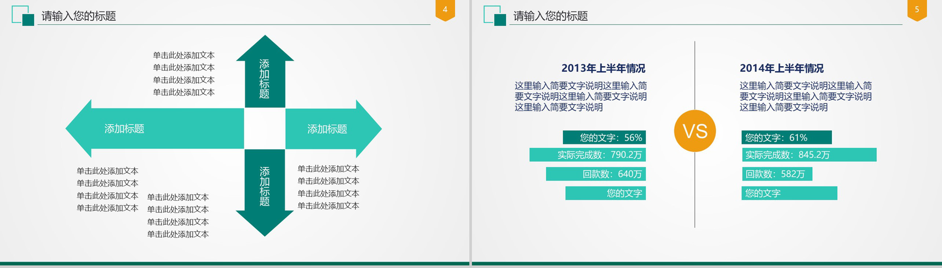Select the bar 回款数：640万
The height and width of the screenshot is (268, 942).
[x=596, y=174]
